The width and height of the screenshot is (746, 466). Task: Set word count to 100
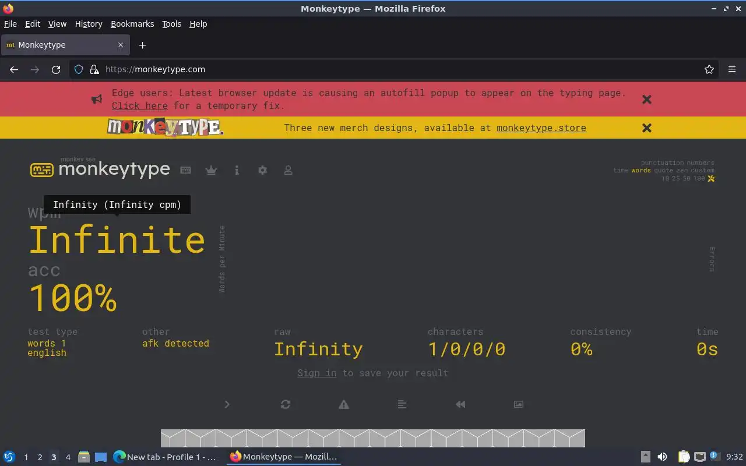pyautogui.click(x=699, y=179)
